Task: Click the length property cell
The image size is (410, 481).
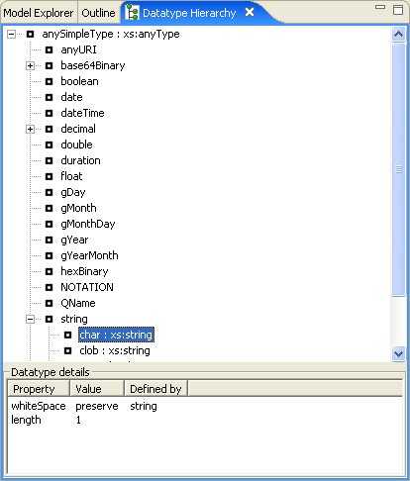Action: click(x=26, y=420)
